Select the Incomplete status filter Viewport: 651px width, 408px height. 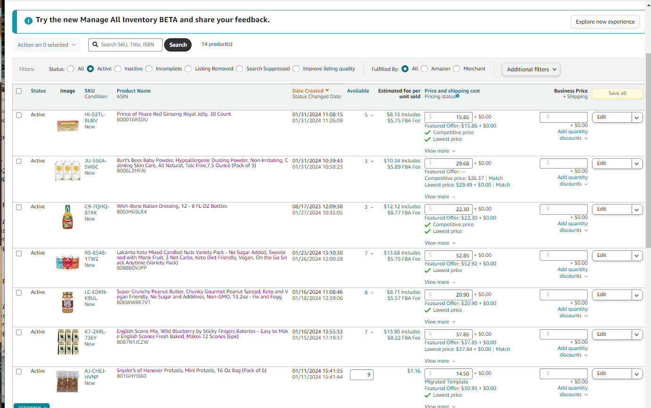pos(149,69)
